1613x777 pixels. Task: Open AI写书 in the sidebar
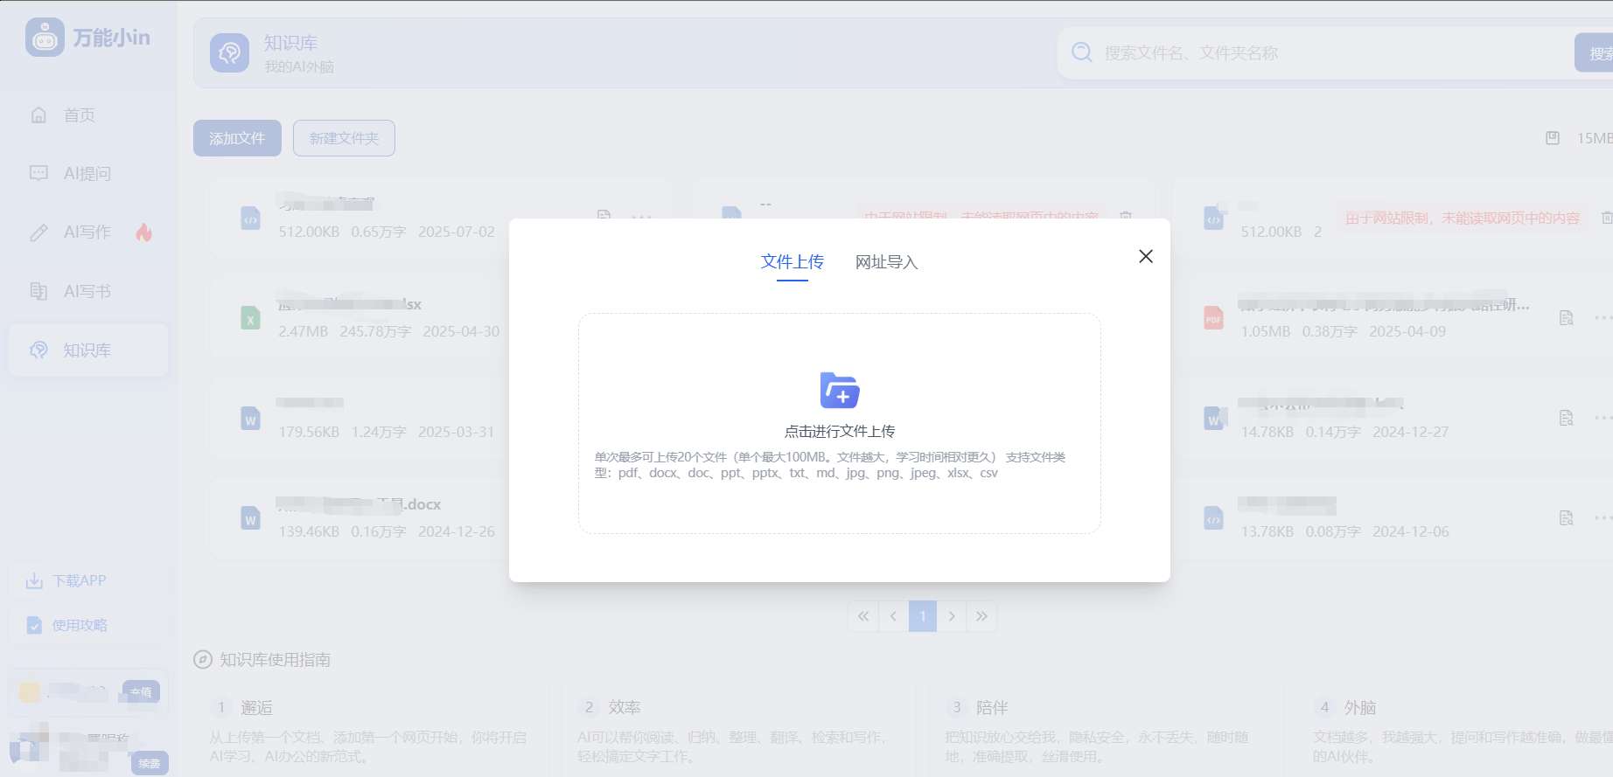pyautogui.click(x=87, y=291)
